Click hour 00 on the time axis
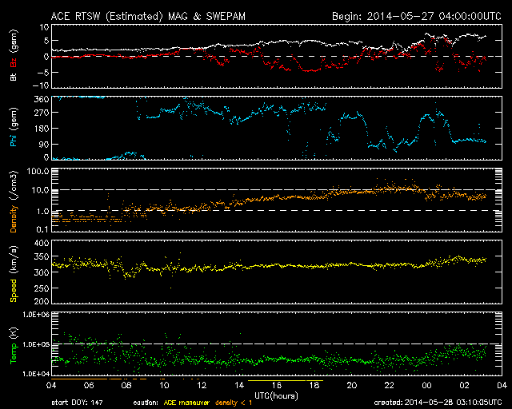 427,385
